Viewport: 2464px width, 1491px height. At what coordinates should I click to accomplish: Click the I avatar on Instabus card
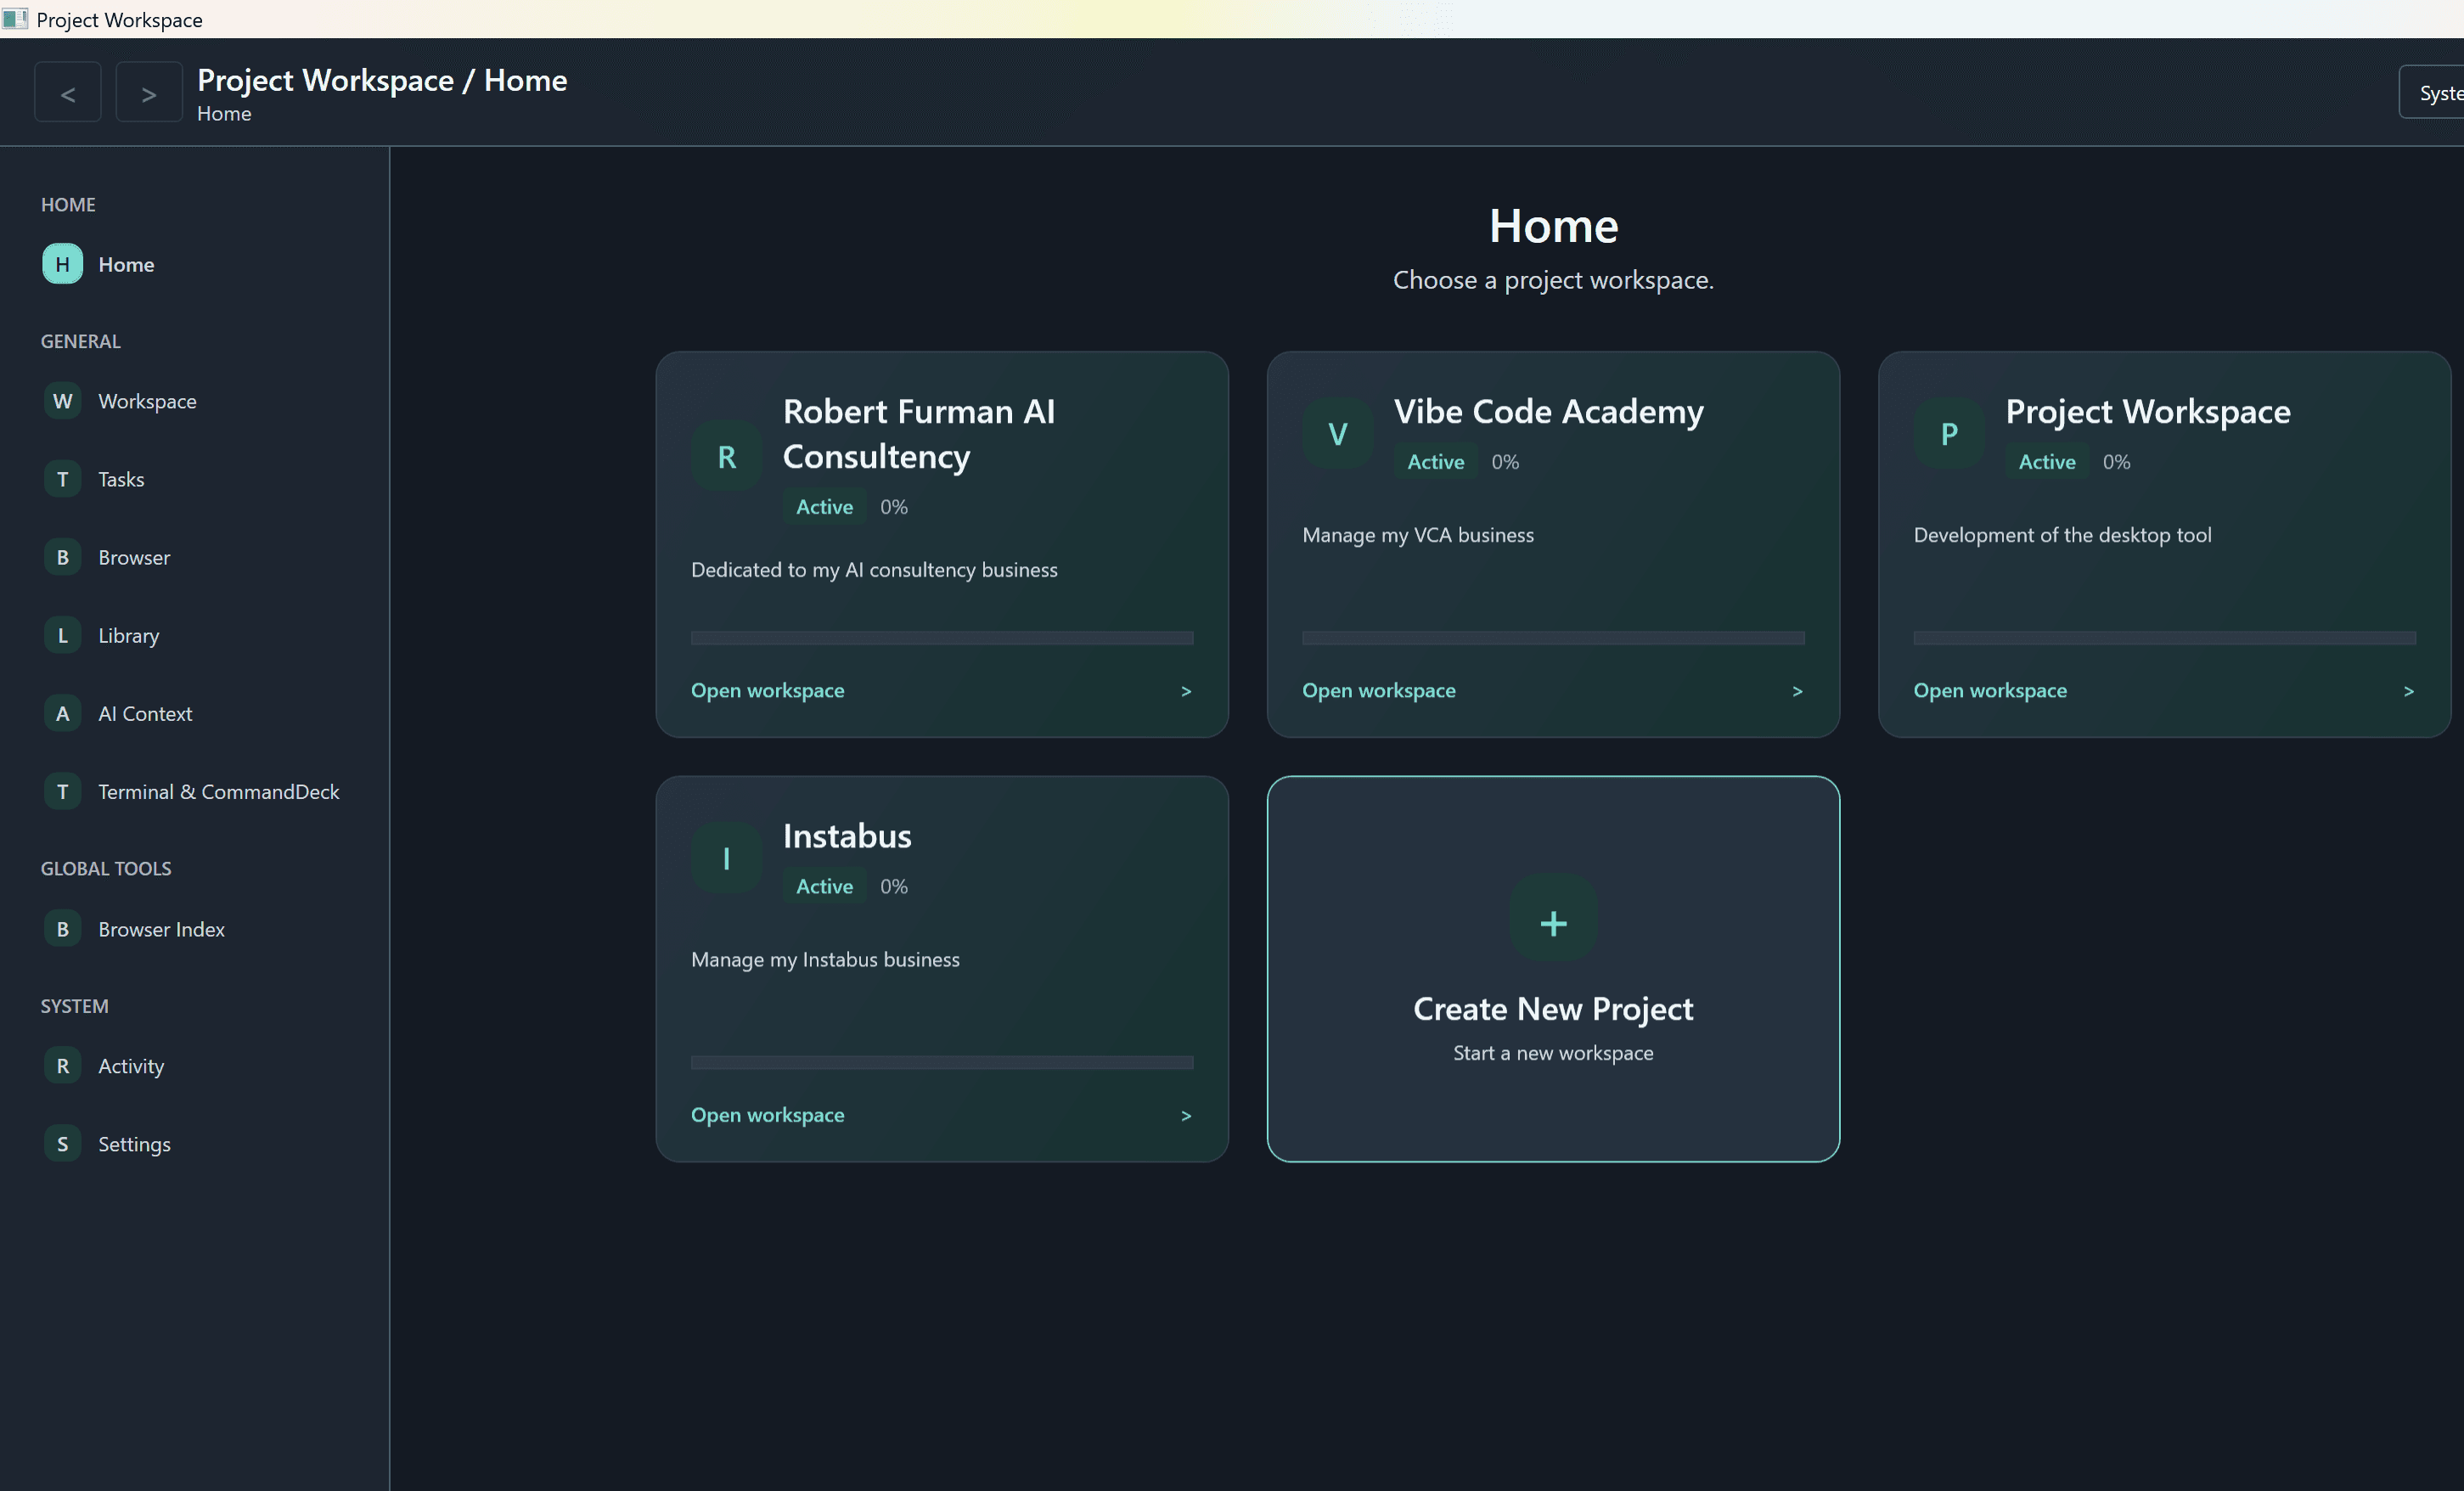point(727,858)
